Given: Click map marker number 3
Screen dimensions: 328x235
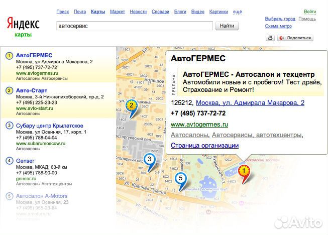Looking at the screenshot, I should [149, 160].
